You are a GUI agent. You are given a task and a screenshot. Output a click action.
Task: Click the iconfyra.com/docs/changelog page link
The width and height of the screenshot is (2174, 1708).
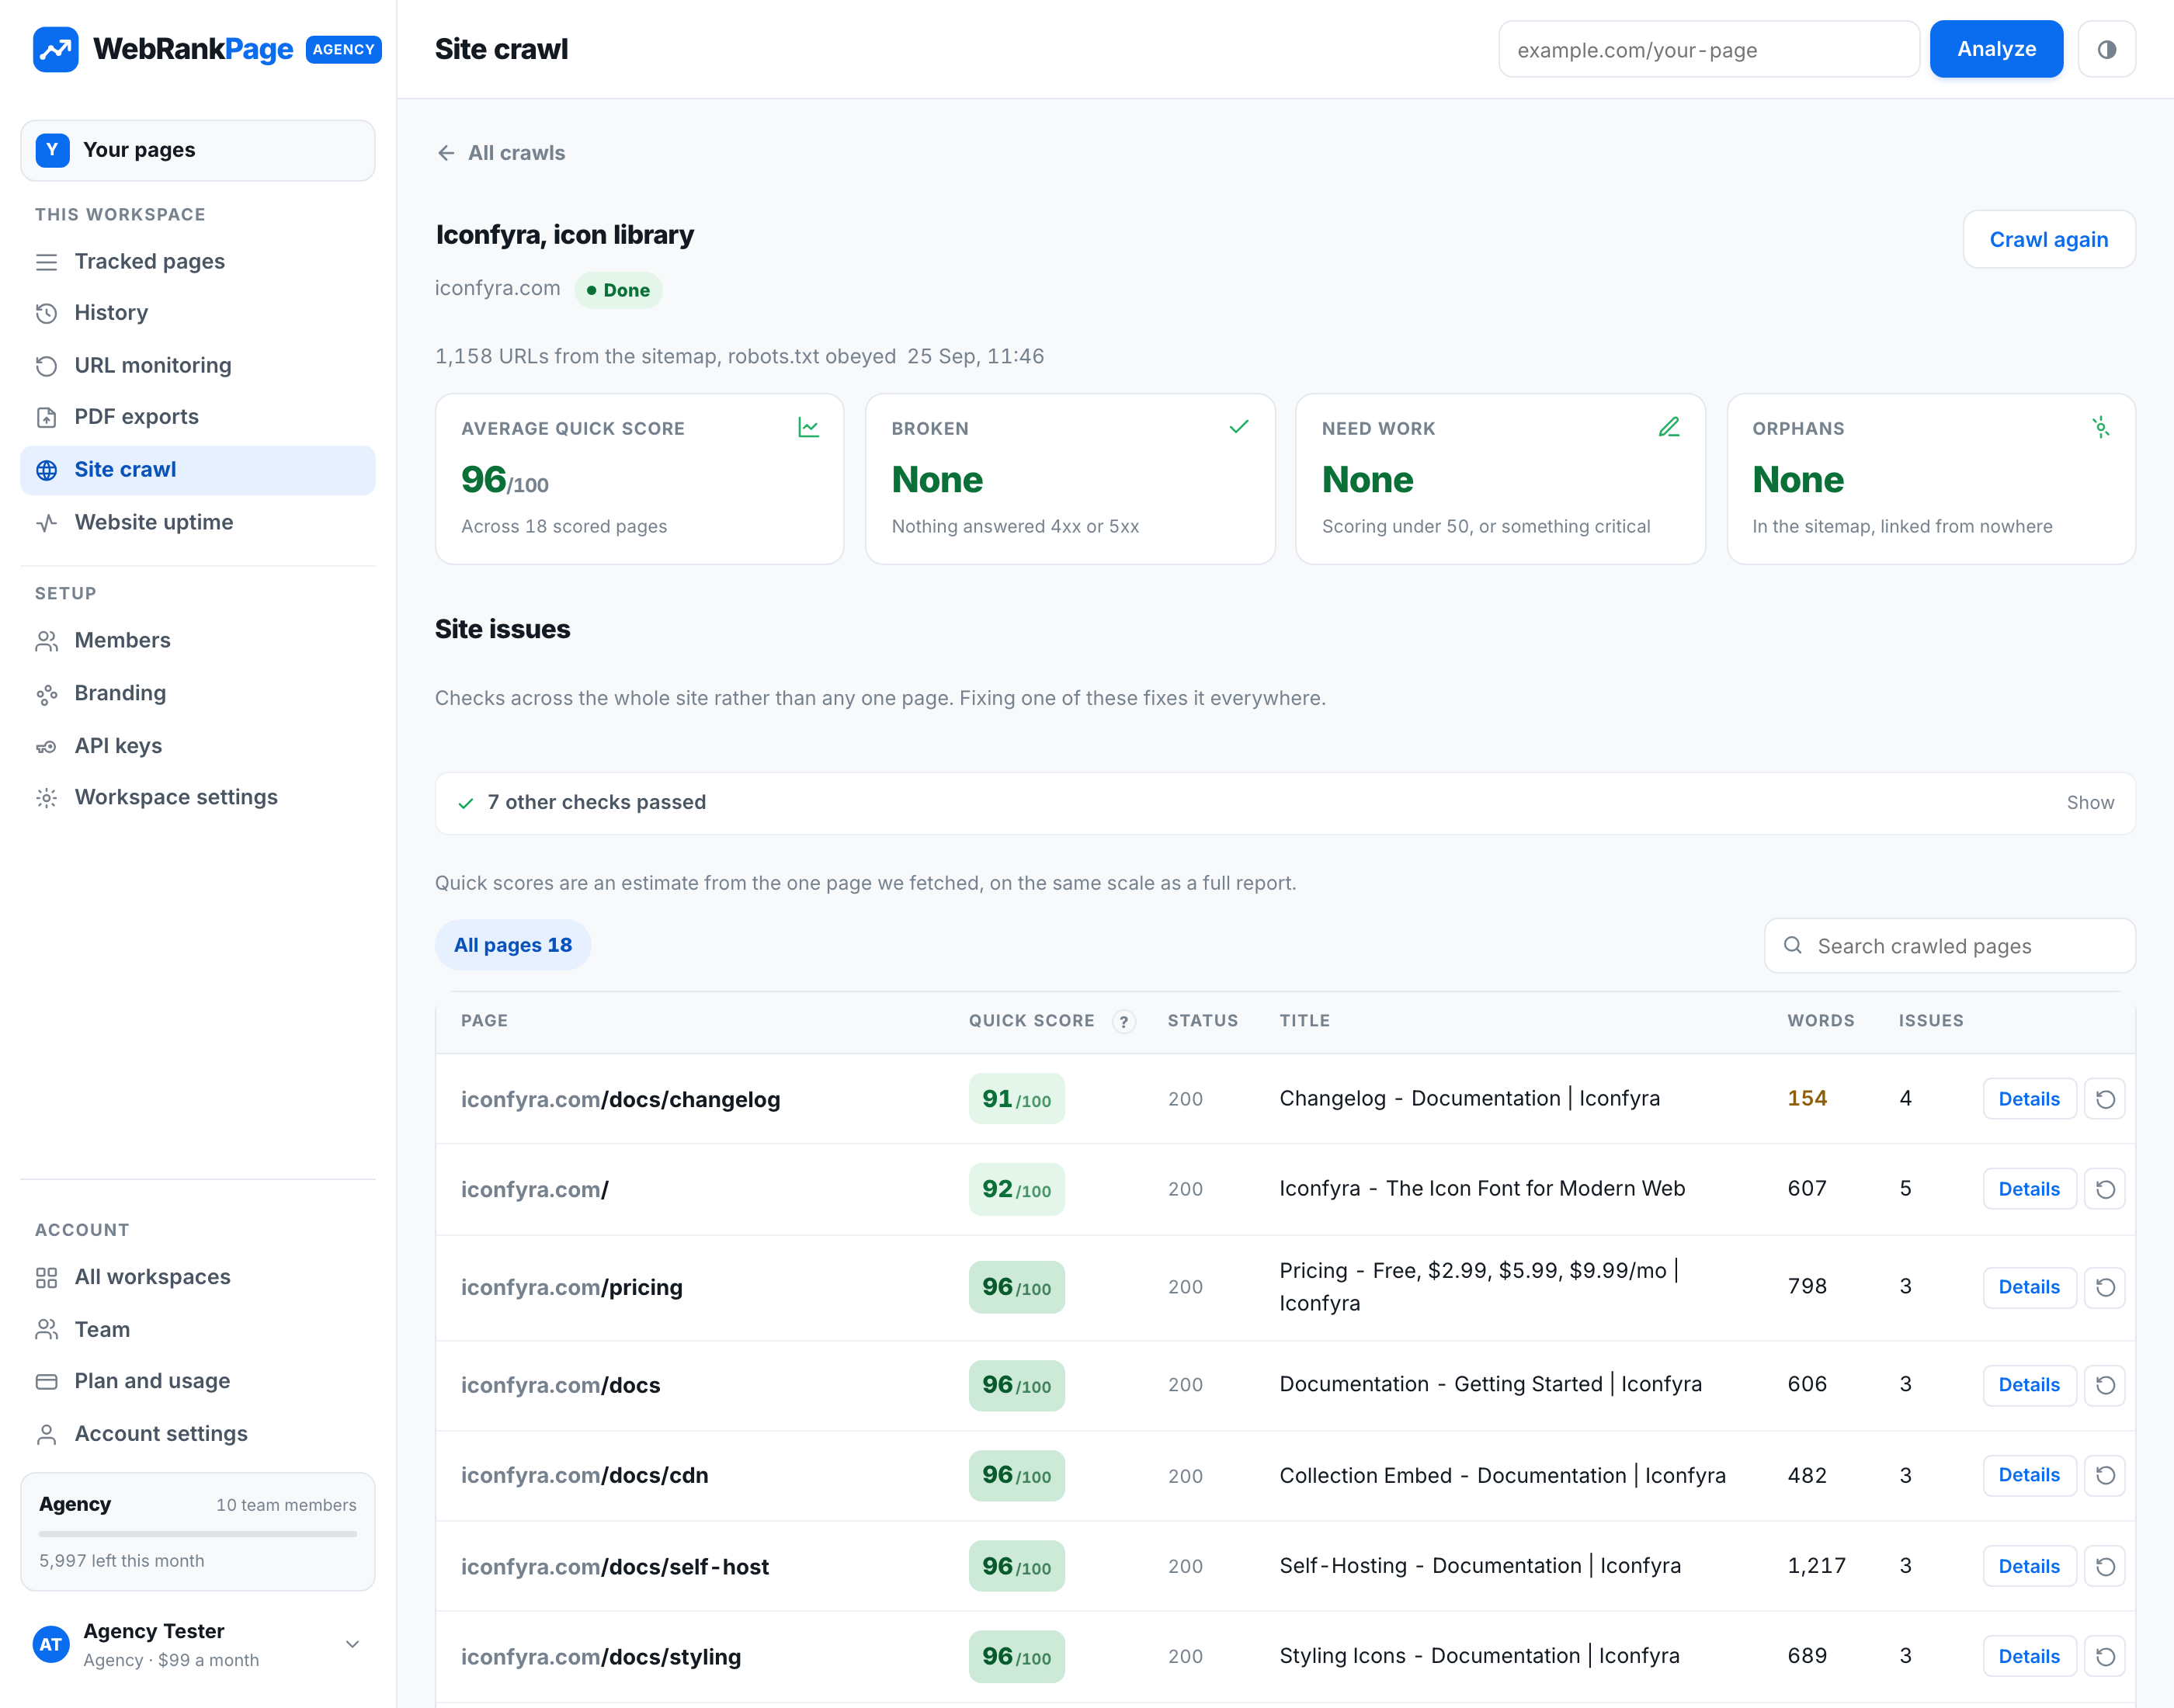tap(620, 1099)
